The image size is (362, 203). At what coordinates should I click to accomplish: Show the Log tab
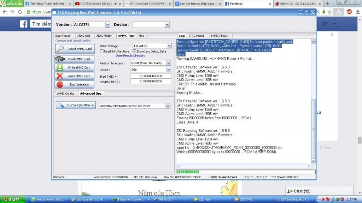coord(182,36)
